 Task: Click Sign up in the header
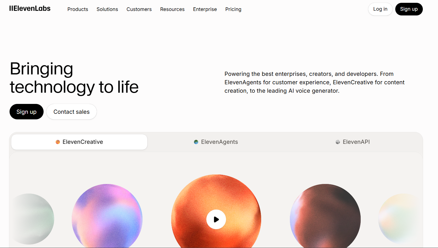409,9
